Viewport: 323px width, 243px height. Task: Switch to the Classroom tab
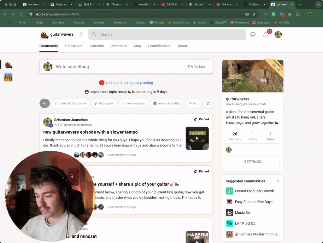(74, 46)
